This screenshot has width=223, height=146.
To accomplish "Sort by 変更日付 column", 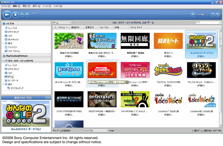I will coord(91,27).
